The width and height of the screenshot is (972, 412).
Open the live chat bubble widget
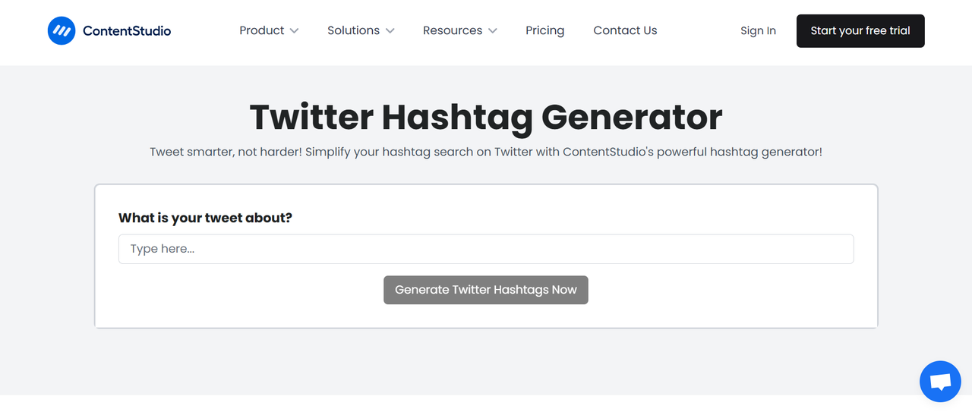click(x=940, y=381)
